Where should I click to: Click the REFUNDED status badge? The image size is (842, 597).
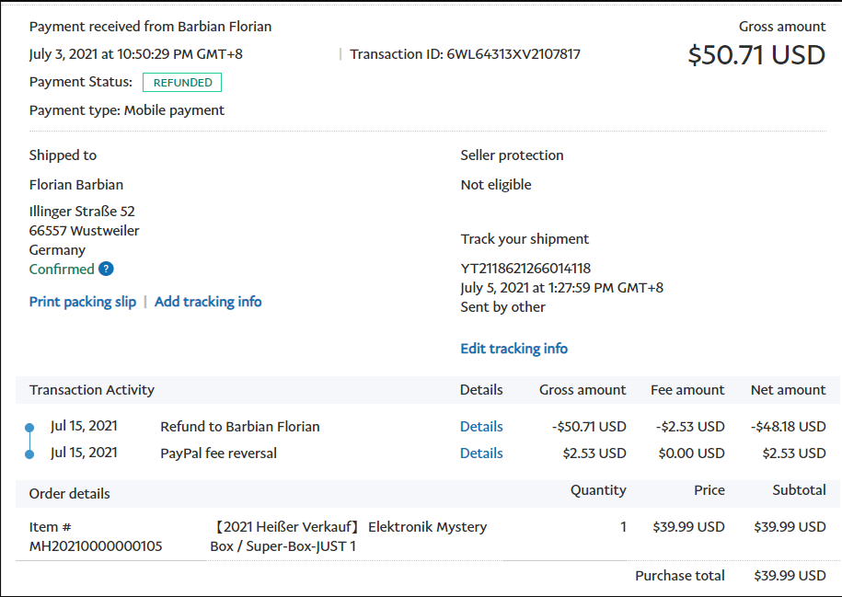click(182, 83)
